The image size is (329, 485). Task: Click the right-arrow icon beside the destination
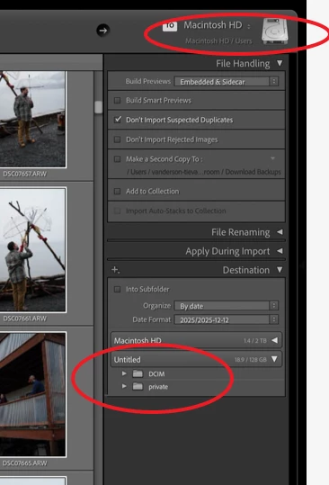(102, 31)
